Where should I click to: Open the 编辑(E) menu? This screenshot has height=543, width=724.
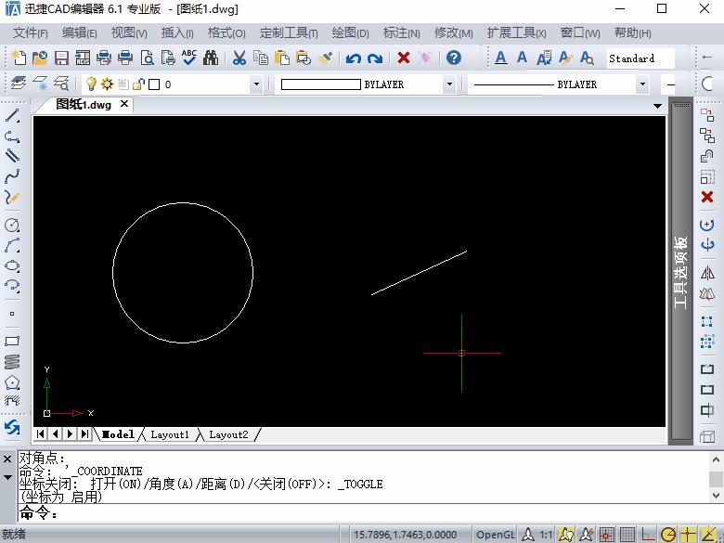point(80,33)
